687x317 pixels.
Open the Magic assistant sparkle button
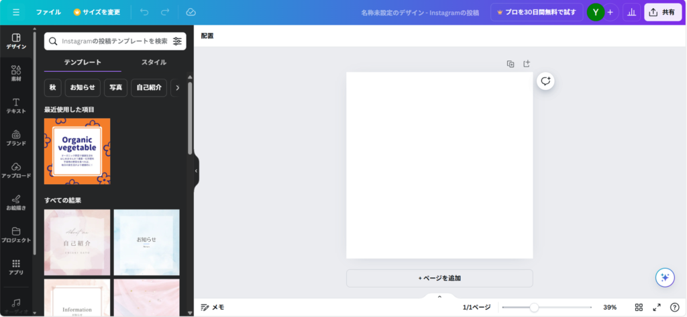[x=664, y=277]
